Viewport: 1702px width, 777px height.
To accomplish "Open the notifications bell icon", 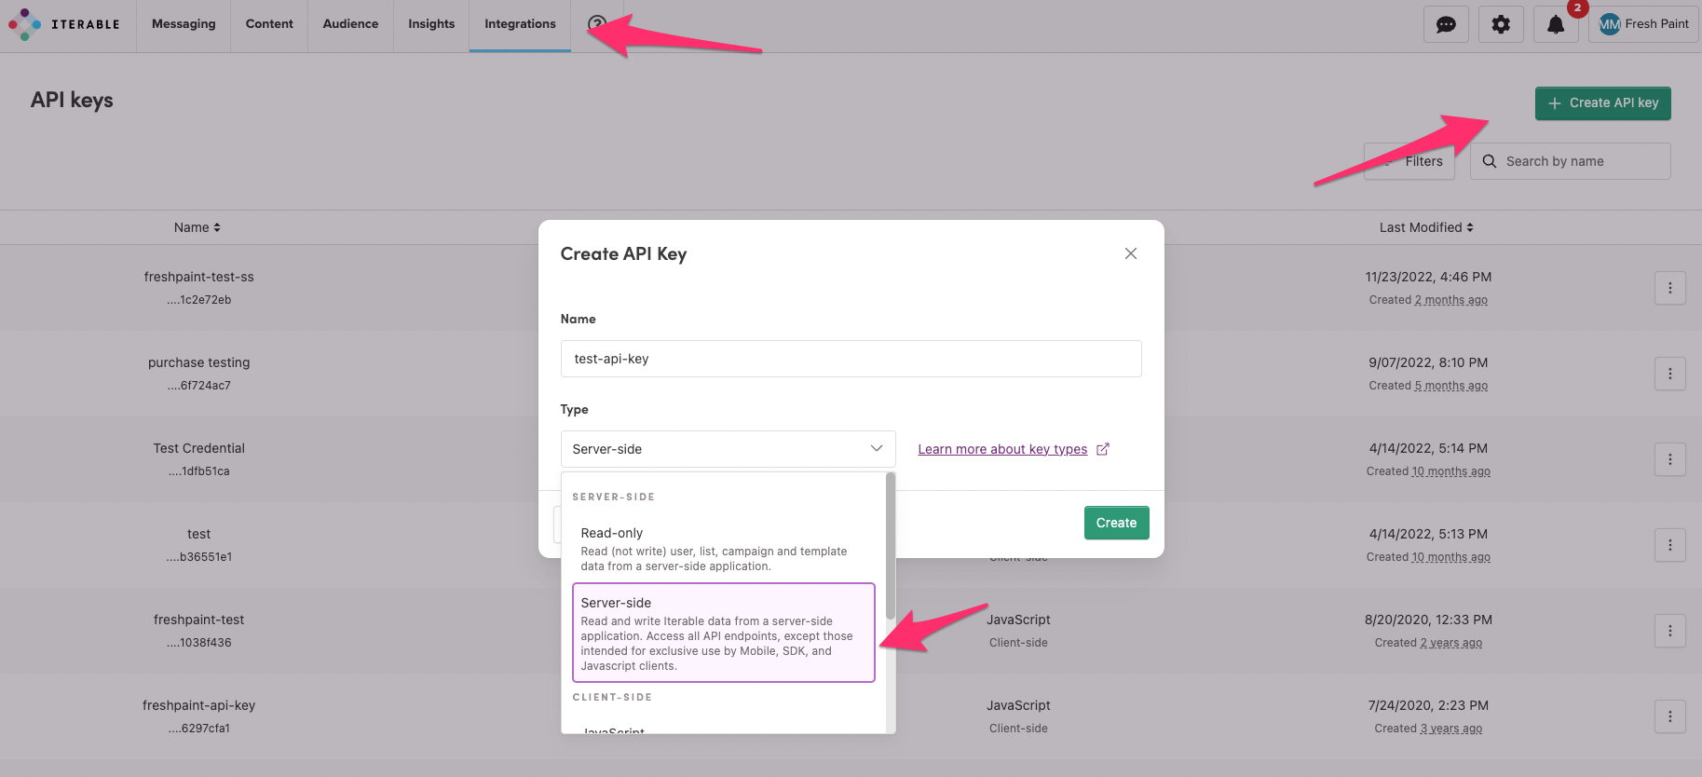I will click(1556, 24).
